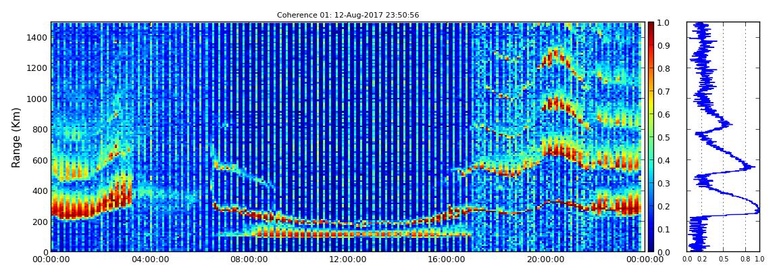Screen dimensions: 777x275
Task: Click the 200 tick label on the range axis
Action: point(40,222)
